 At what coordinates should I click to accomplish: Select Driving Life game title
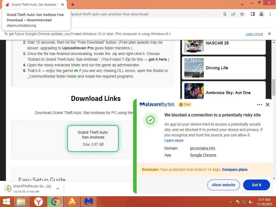coord(217,68)
